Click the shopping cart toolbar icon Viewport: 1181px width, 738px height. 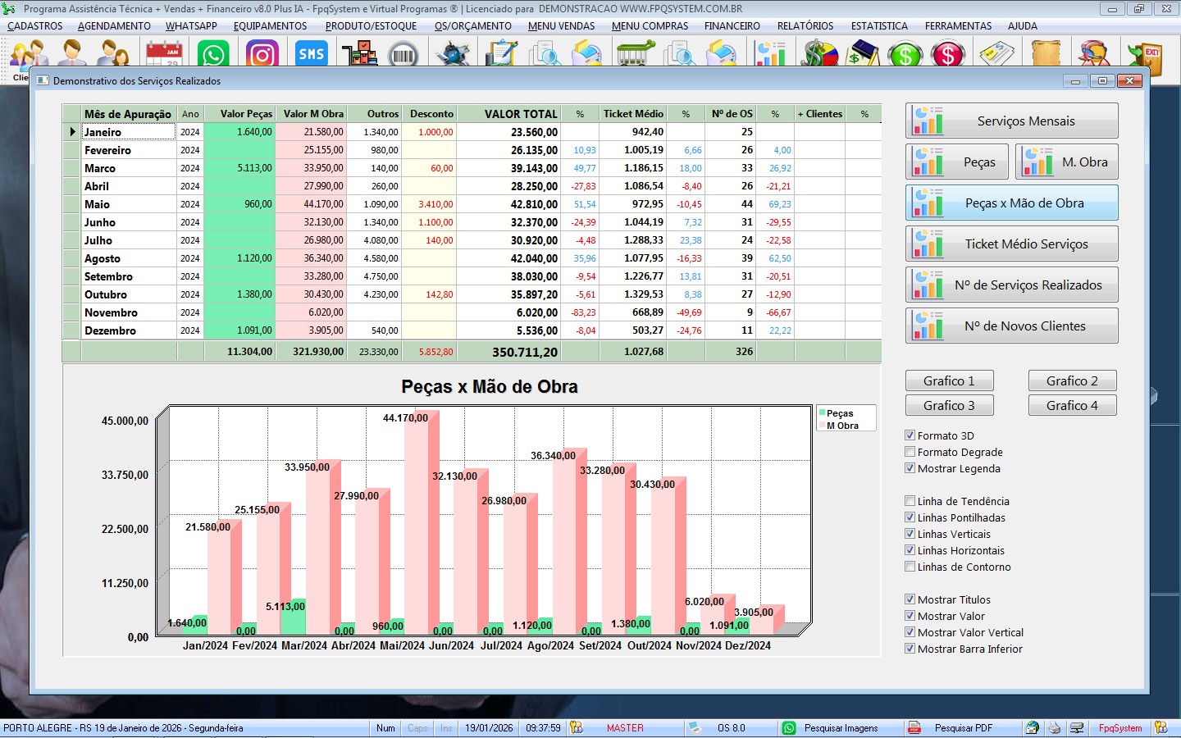(634, 55)
